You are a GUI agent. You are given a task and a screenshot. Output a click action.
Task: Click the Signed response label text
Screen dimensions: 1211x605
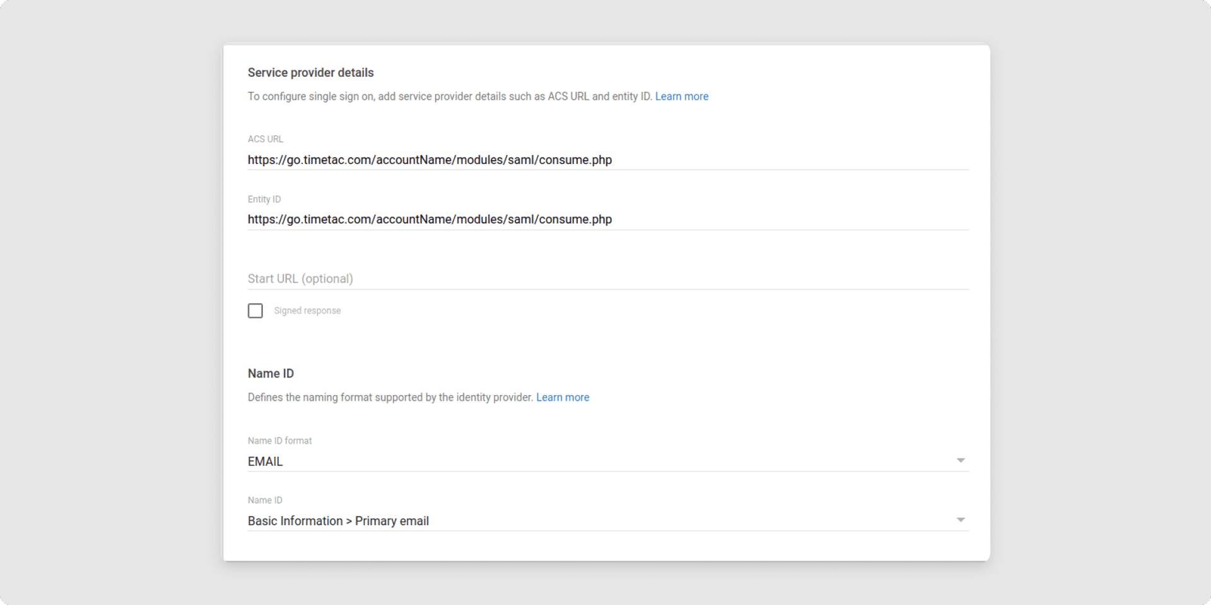coord(307,311)
